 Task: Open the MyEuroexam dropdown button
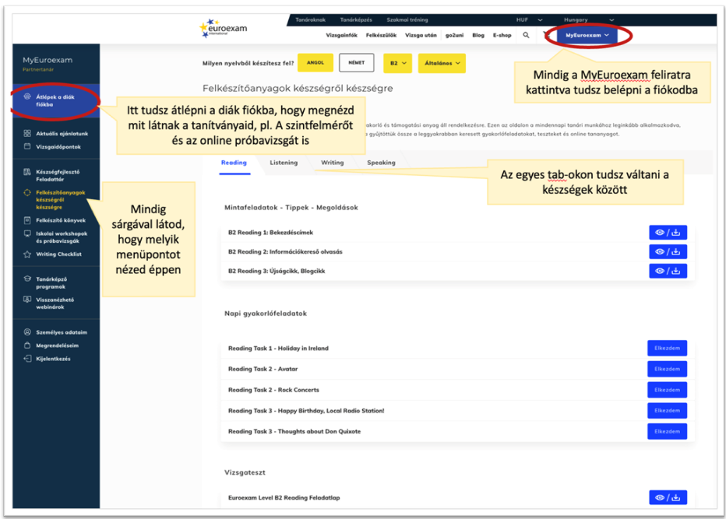(x=587, y=35)
